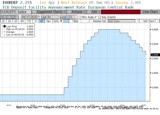Click the Low on 06/02/20 legend row

coord(15,35)
